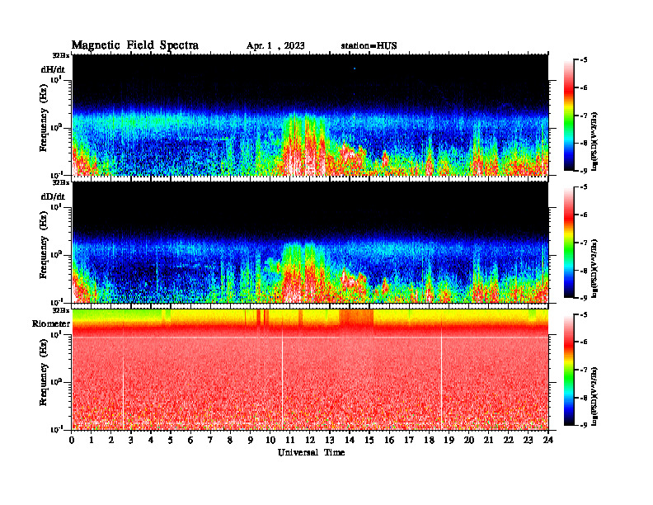653x505 pixels.
Task: Click the log(PSD) label beside dH/dt color scale
Action: pyautogui.click(x=595, y=141)
